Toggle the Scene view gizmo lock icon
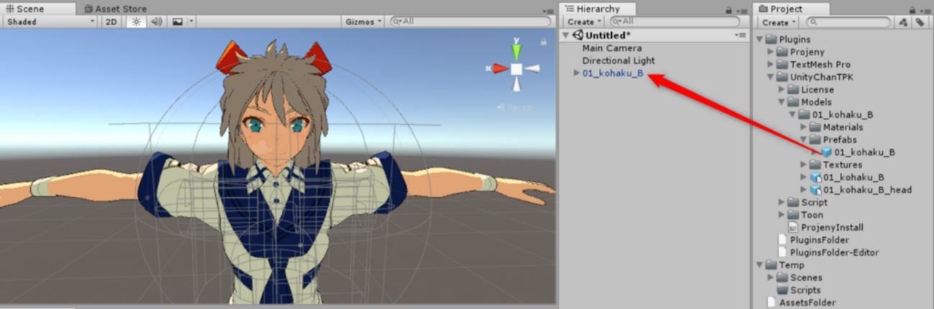 (545, 44)
